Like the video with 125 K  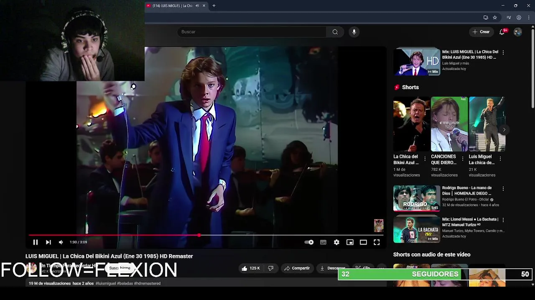pyautogui.click(x=251, y=268)
